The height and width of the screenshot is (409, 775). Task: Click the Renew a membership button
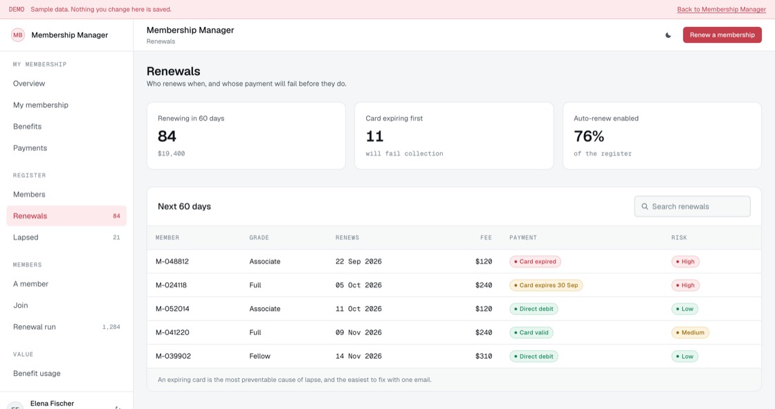(x=722, y=35)
